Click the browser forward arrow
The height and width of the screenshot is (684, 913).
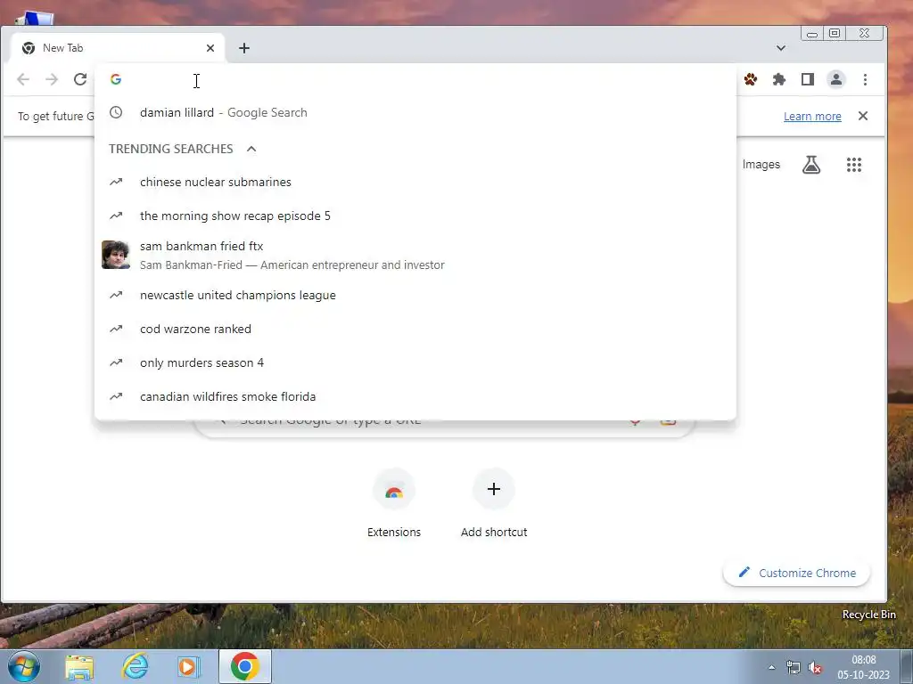point(52,79)
